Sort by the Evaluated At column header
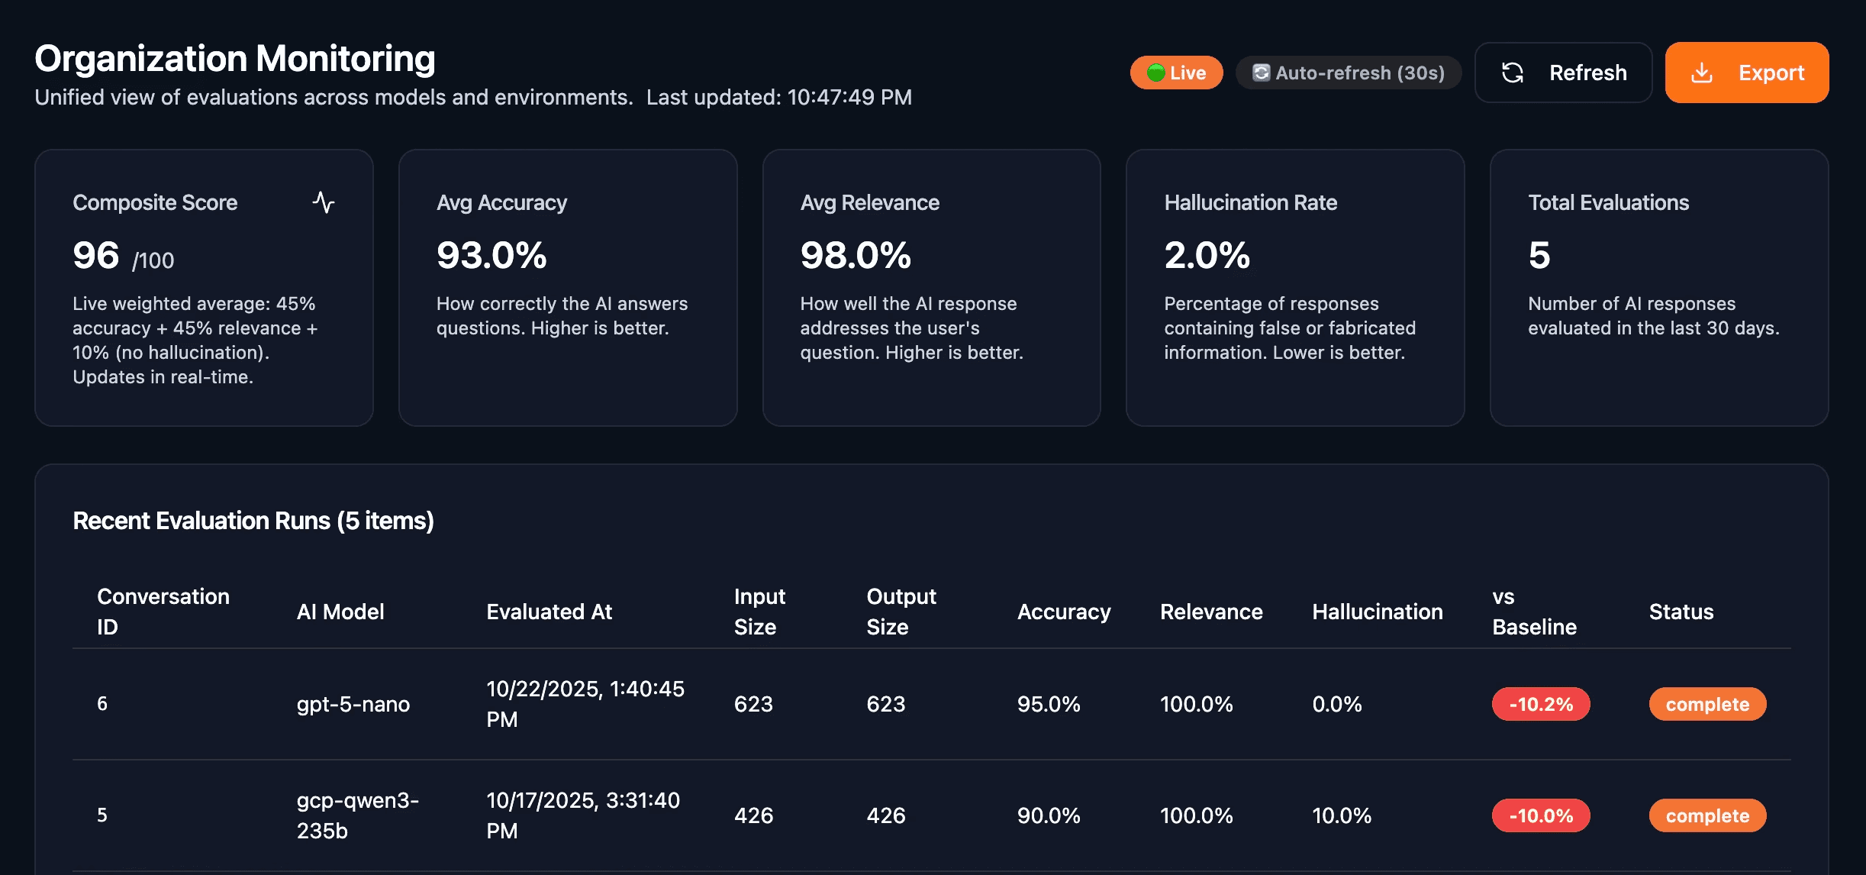This screenshot has height=875, width=1866. pyautogui.click(x=549, y=612)
